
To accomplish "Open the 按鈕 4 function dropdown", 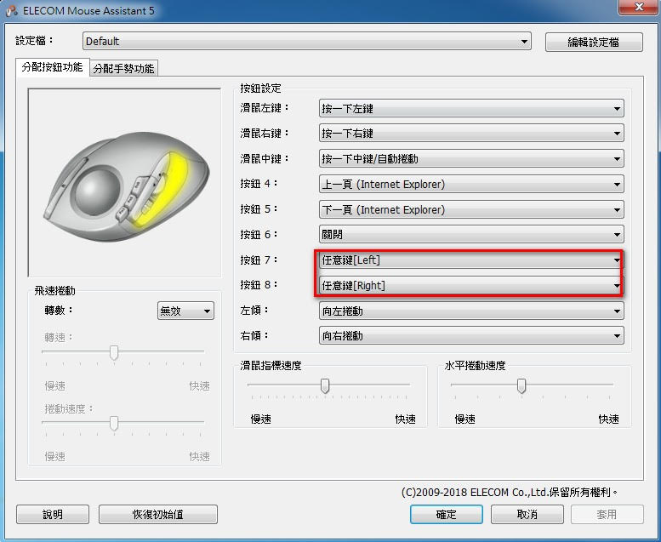I will 471,184.
